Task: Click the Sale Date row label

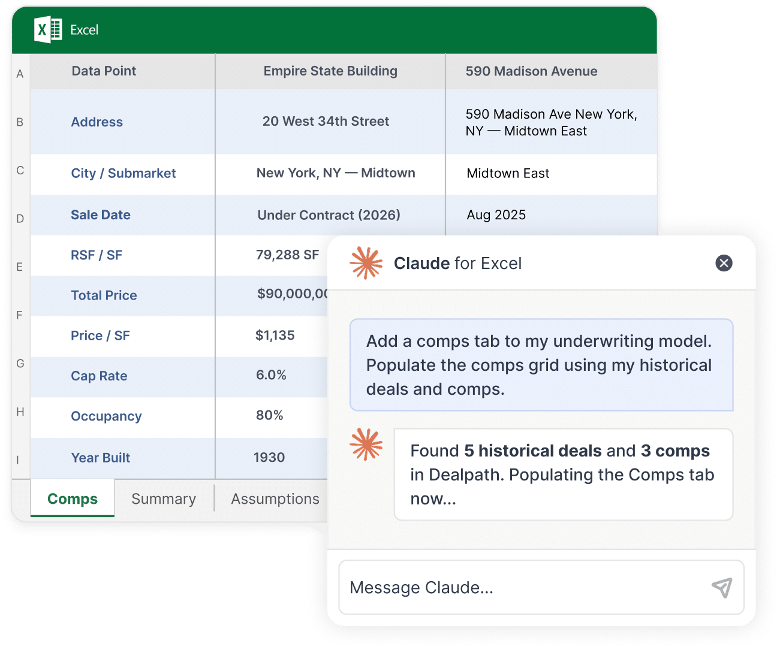Action: (101, 215)
